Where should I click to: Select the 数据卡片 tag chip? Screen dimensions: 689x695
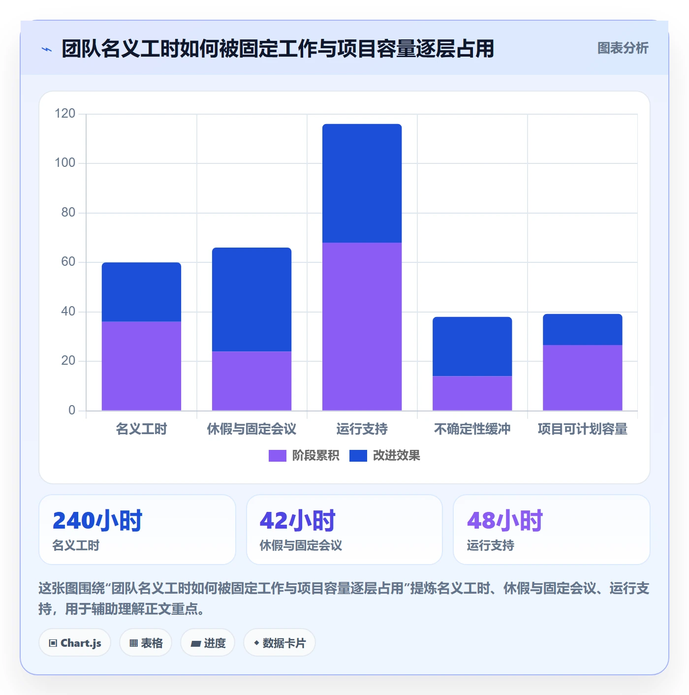click(x=280, y=643)
